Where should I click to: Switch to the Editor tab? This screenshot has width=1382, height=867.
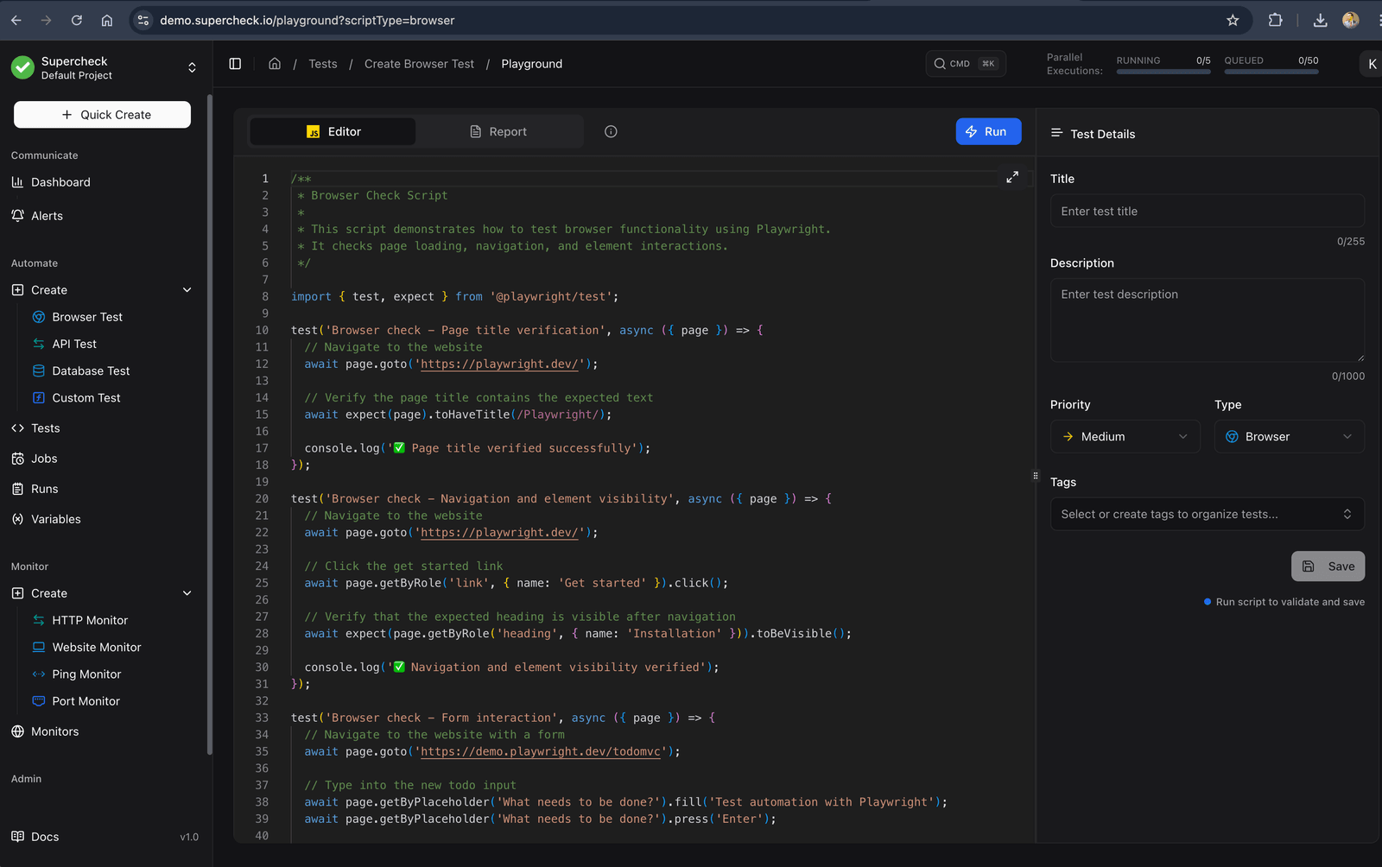tap(333, 131)
